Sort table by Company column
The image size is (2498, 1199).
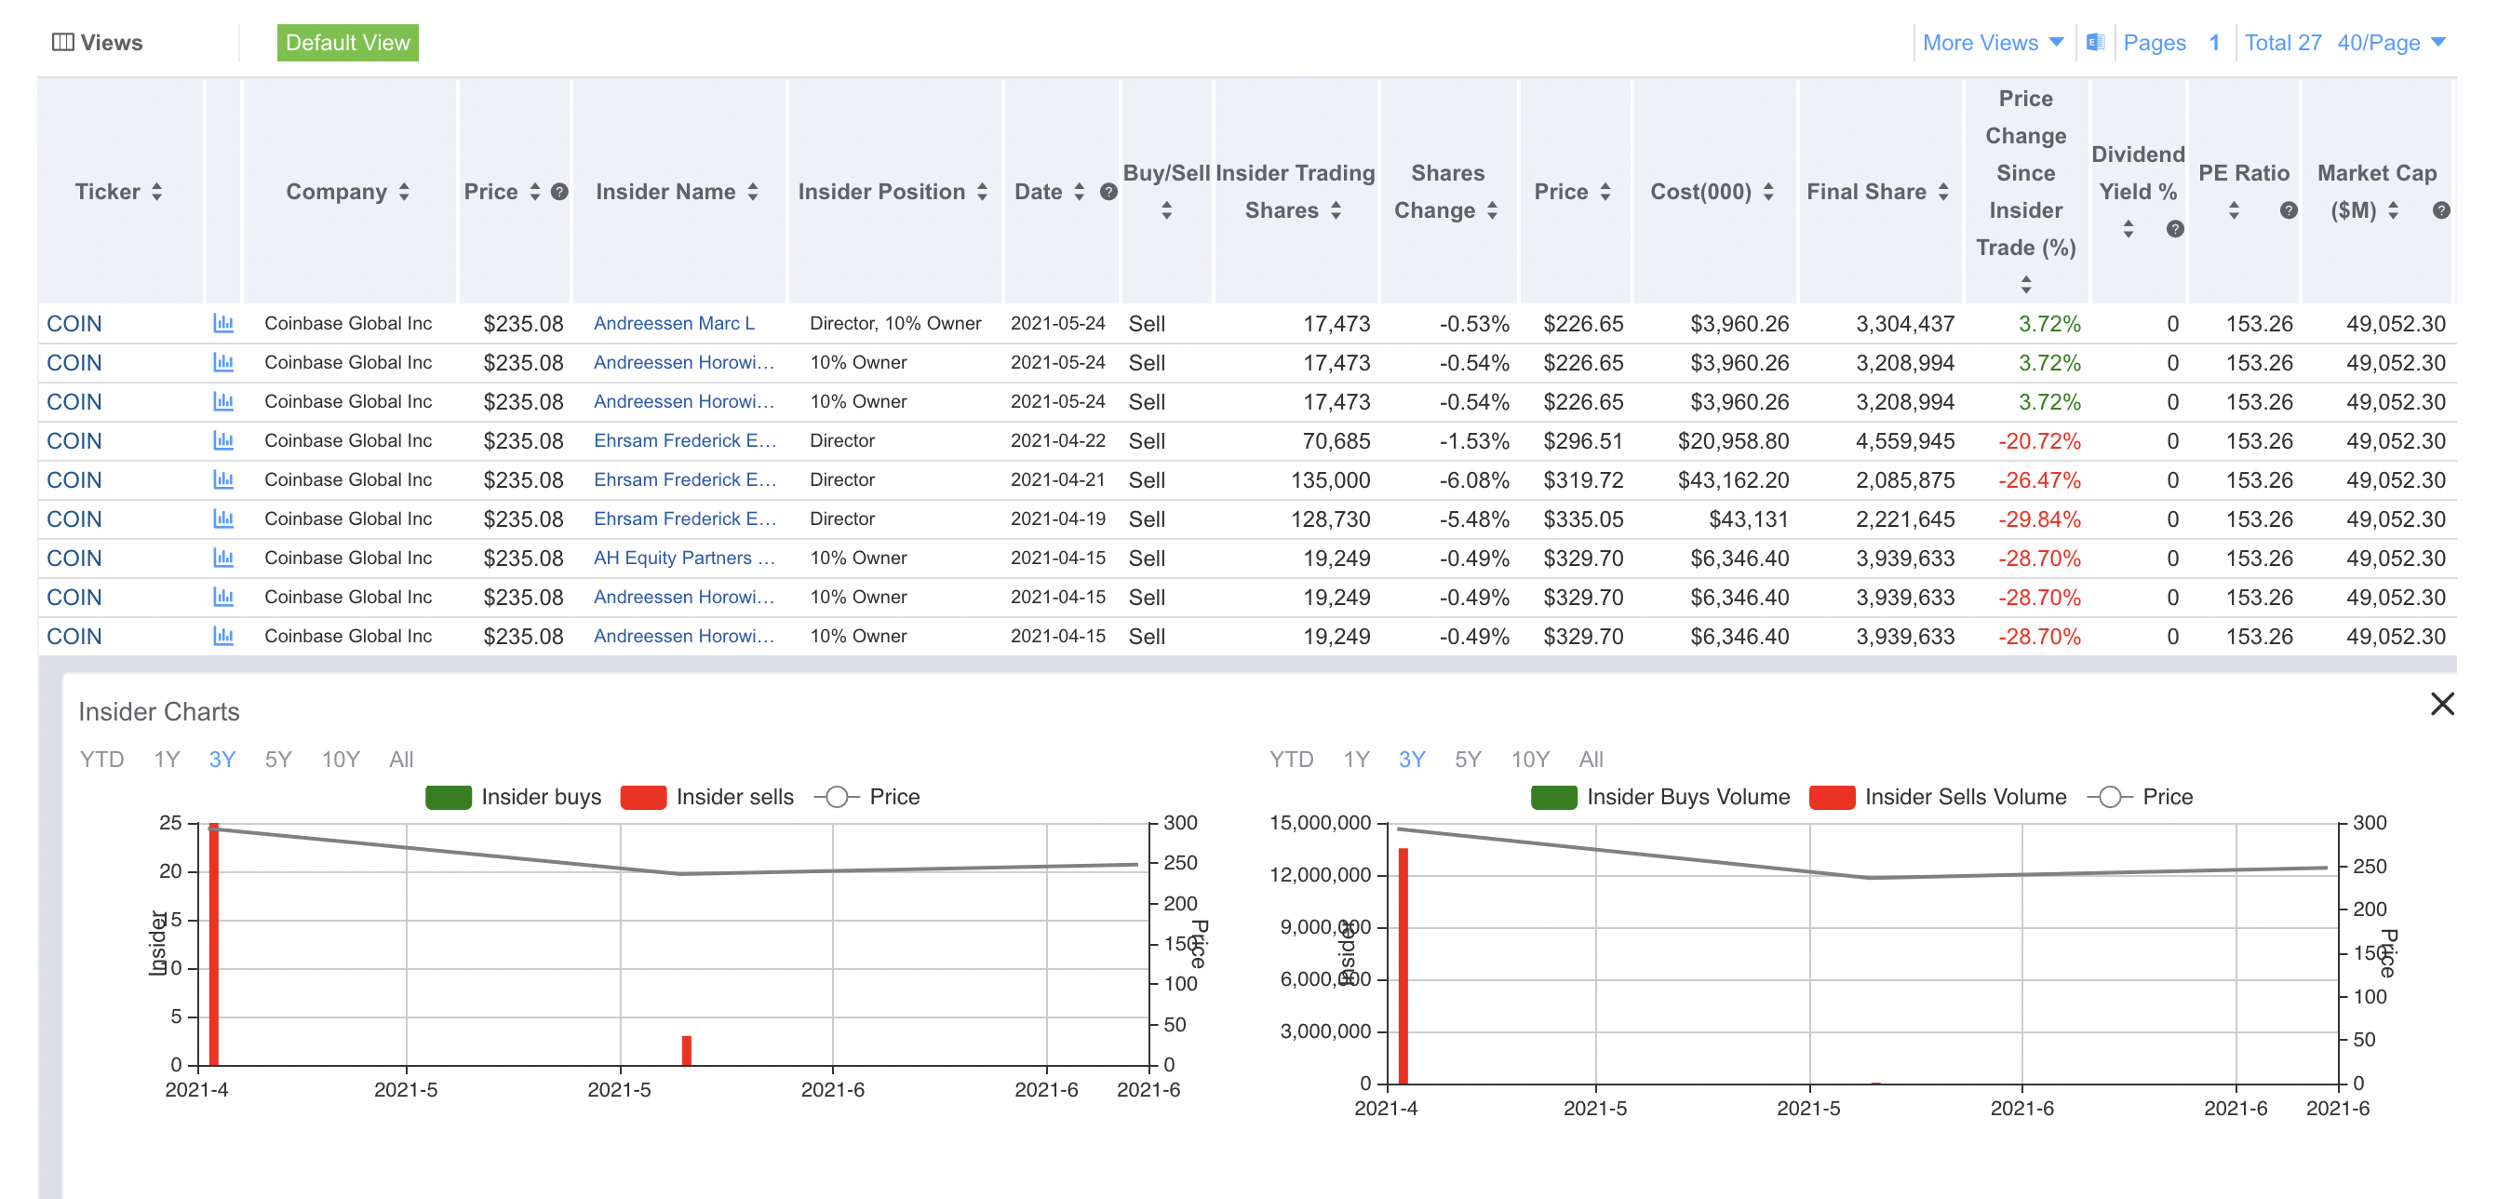pyautogui.click(x=404, y=192)
